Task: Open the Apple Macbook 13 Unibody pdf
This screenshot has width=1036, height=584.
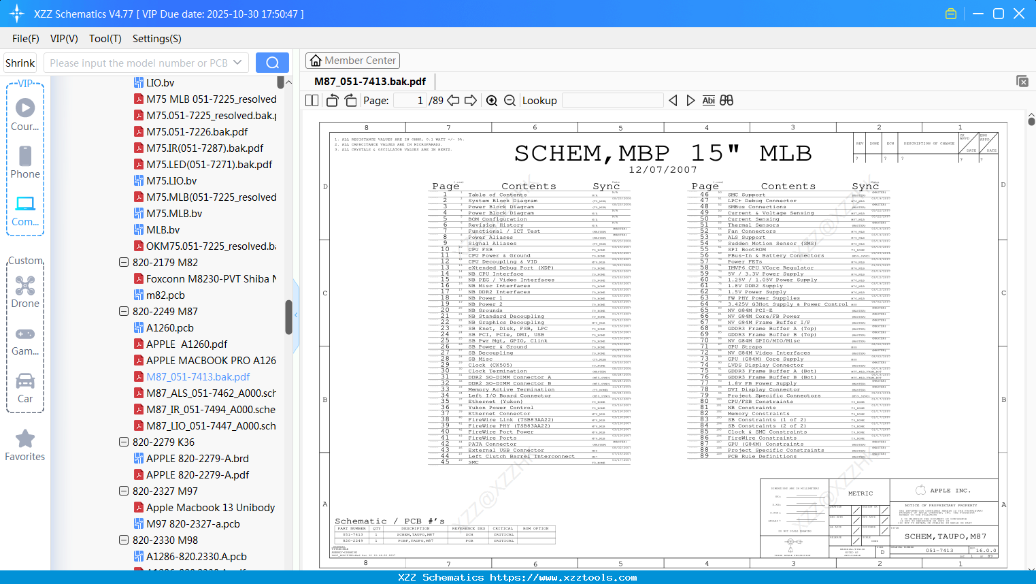Action: point(211,507)
